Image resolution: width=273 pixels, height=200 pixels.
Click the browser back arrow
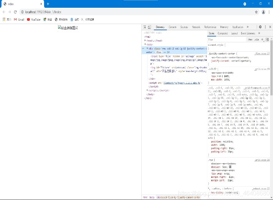pyautogui.click(x=4, y=12)
